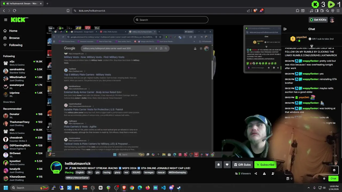Open Steam from taskbar

pyautogui.click(x=179, y=188)
